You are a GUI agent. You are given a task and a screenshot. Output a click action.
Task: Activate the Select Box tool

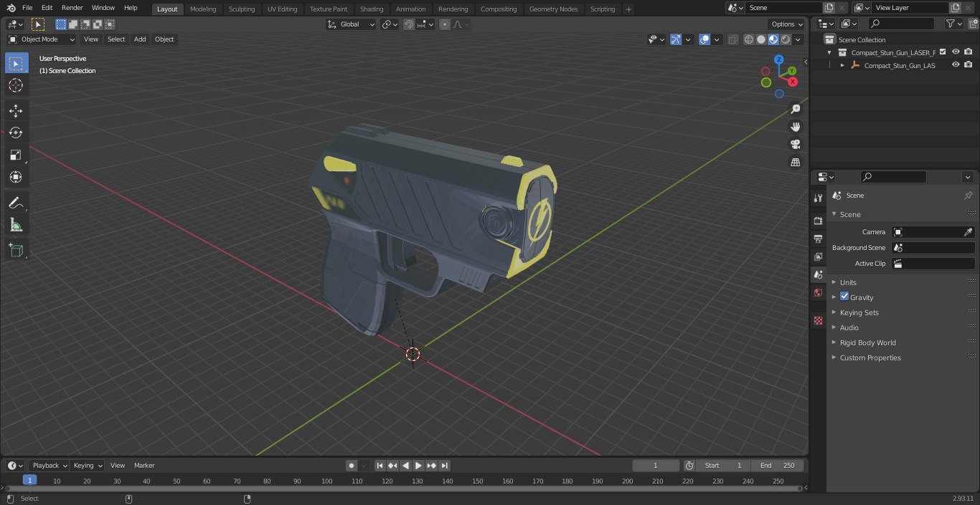16,63
